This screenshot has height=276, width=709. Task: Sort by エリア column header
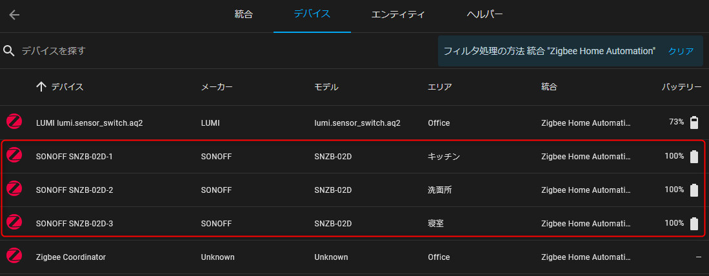[440, 87]
